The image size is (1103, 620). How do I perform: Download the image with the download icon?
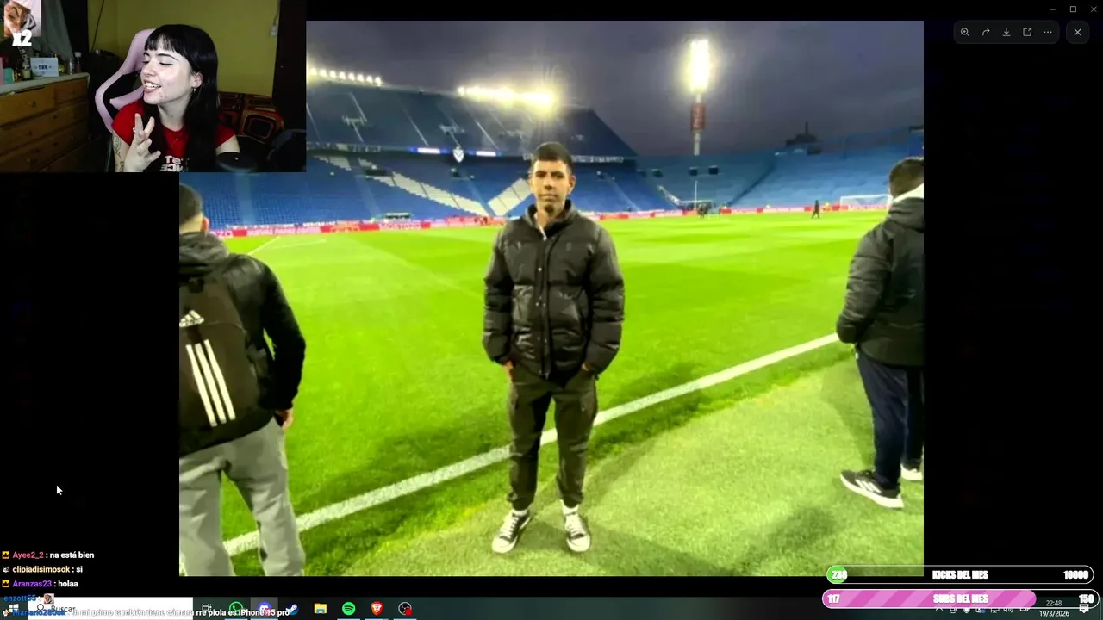[1006, 32]
